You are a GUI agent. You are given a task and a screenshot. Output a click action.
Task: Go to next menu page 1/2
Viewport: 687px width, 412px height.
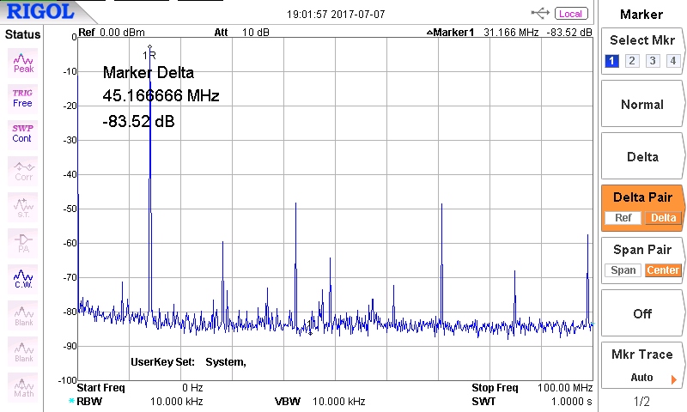(x=642, y=401)
